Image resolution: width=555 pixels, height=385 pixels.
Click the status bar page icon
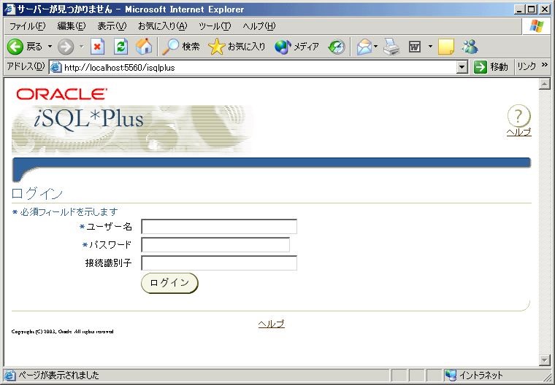tap(10, 375)
